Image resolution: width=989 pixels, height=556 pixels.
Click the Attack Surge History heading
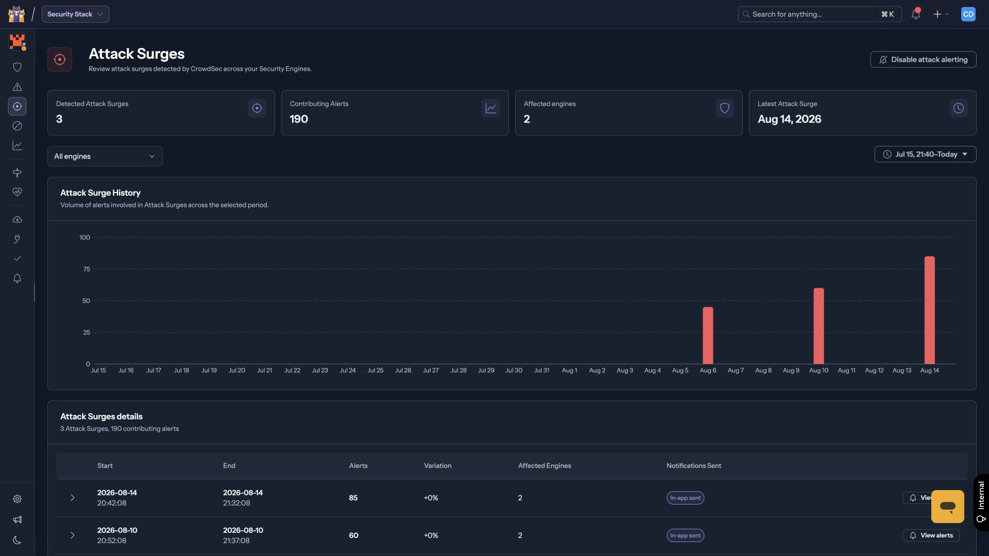point(100,193)
